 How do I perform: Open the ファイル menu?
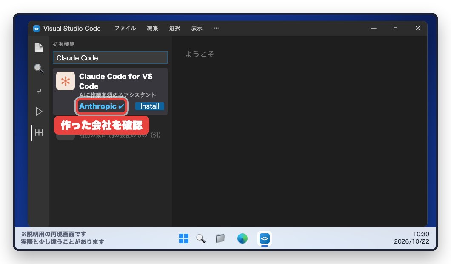pyautogui.click(x=125, y=28)
